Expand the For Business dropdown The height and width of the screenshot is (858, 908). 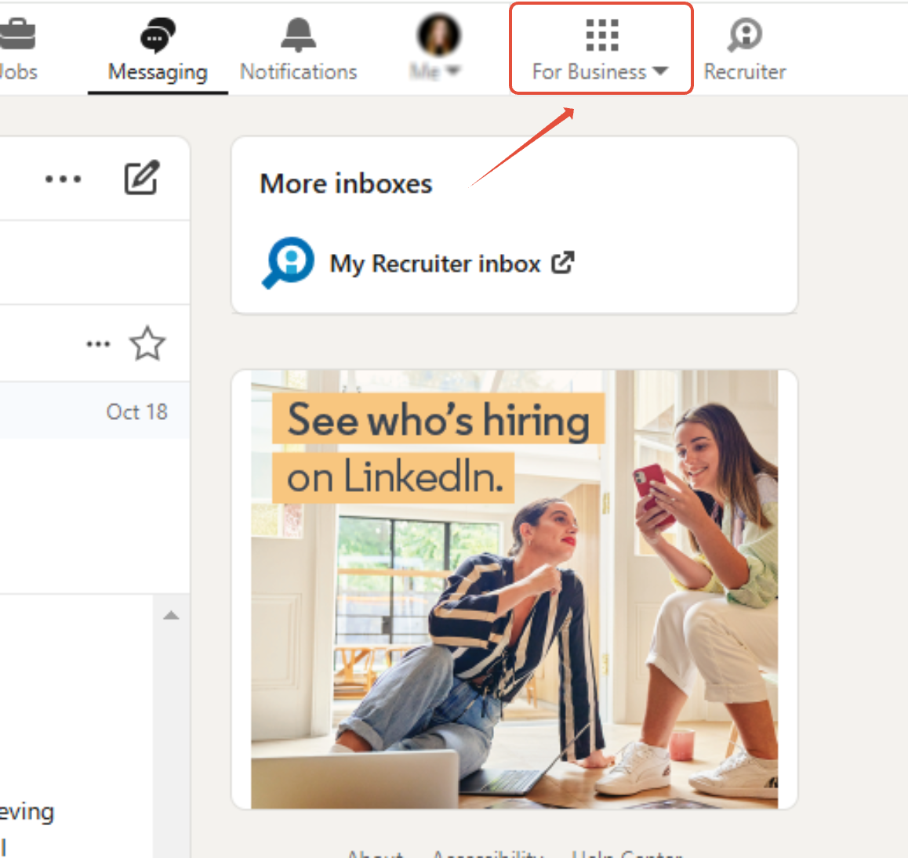click(601, 49)
